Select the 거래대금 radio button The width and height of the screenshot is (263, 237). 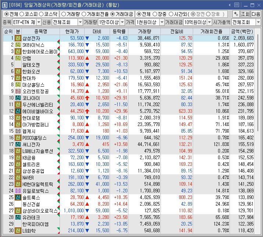[x=113, y=14]
